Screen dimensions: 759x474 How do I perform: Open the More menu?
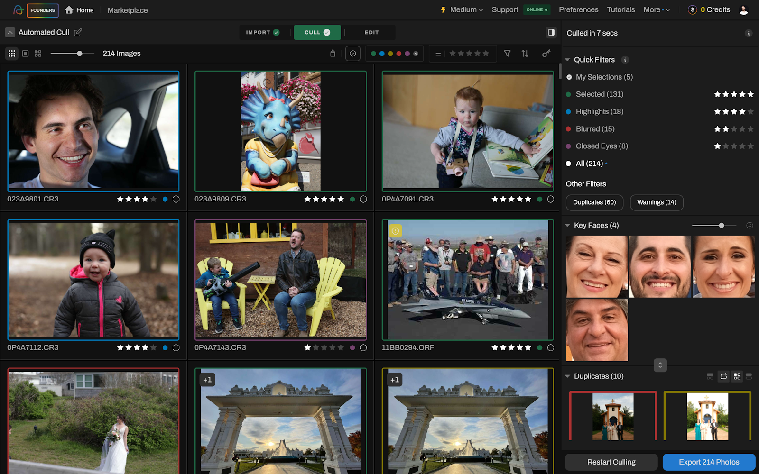657,10
